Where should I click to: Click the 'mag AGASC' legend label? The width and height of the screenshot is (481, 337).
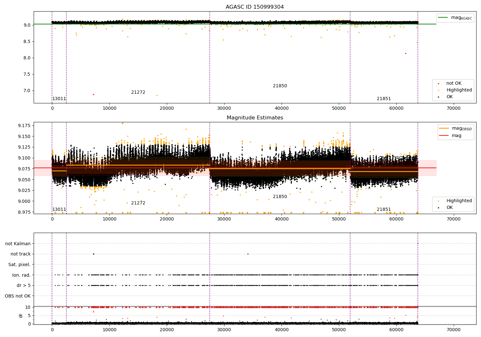coord(461,18)
